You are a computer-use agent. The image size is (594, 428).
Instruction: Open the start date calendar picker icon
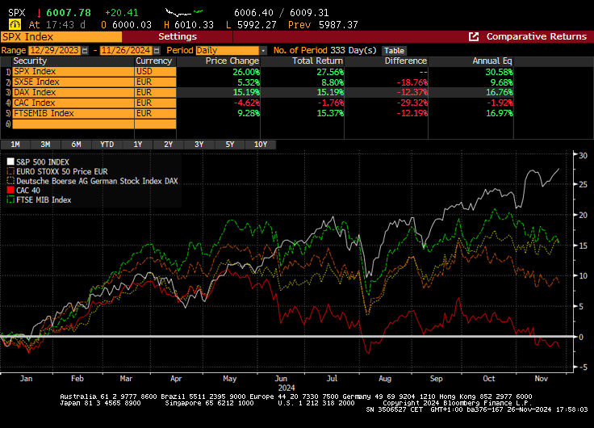pos(85,50)
